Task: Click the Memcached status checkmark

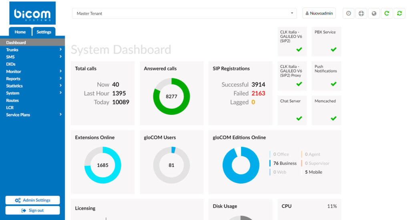Action: point(334,118)
